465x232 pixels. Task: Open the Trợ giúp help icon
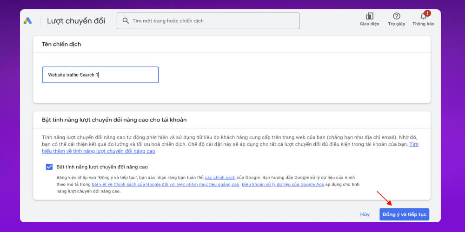396,17
